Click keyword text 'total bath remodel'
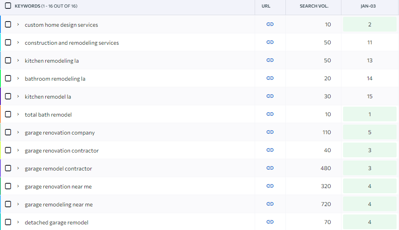Viewport: 399px width, 230px height. click(48, 115)
